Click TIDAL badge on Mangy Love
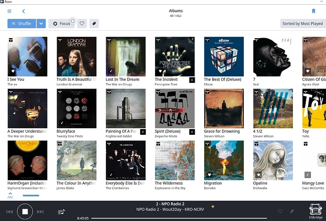326x221 pixels. pos(305,144)
